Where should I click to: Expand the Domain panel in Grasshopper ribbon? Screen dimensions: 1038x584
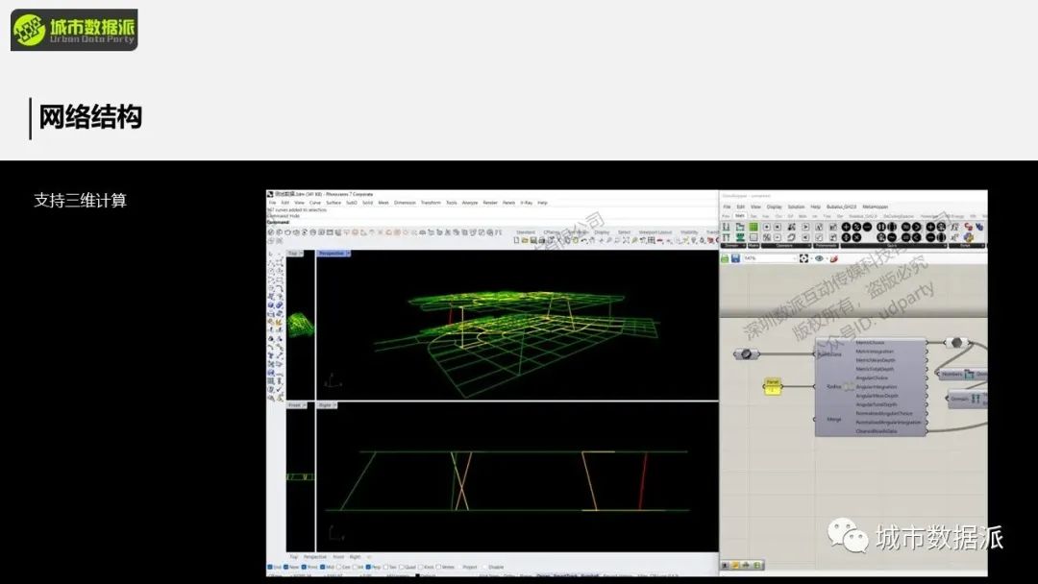[733, 245]
